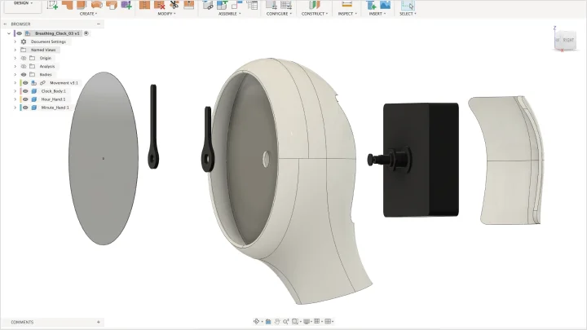Select the Hour_Hand:1 item in browser
Viewport: 587px width, 330px height.
pyautogui.click(x=53, y=99)
